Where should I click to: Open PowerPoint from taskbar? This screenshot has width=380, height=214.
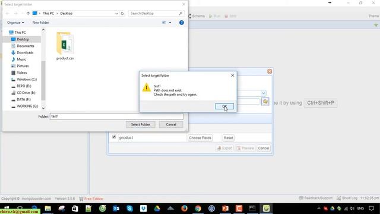(x=225, y=209)
